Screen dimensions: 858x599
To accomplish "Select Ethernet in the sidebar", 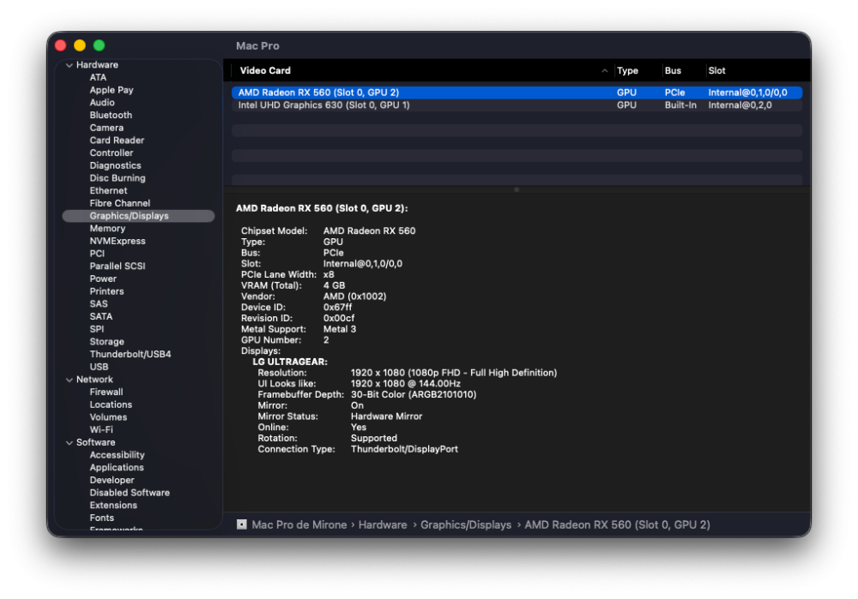I will 108,191.
